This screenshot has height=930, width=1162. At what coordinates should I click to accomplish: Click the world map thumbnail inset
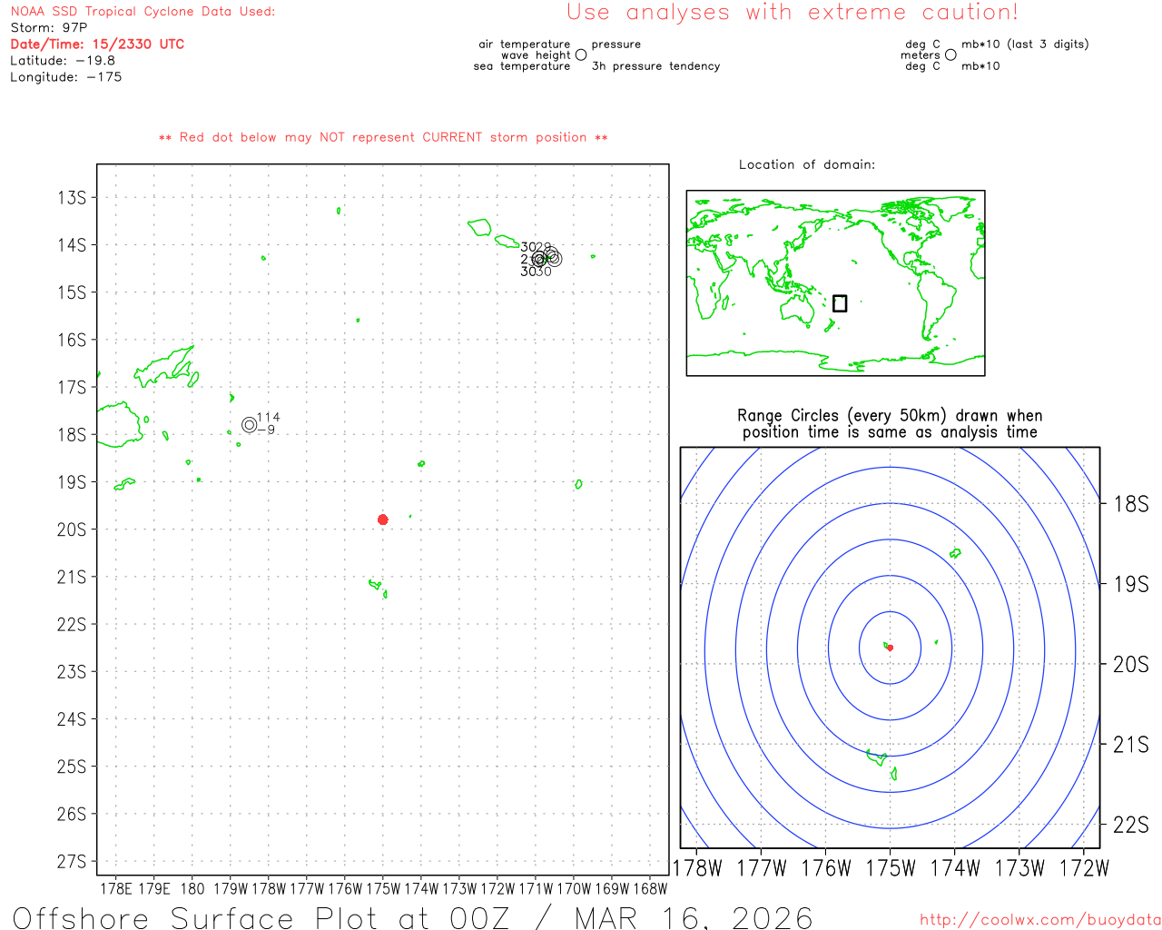pyautogui.click(x=835, y=283)
